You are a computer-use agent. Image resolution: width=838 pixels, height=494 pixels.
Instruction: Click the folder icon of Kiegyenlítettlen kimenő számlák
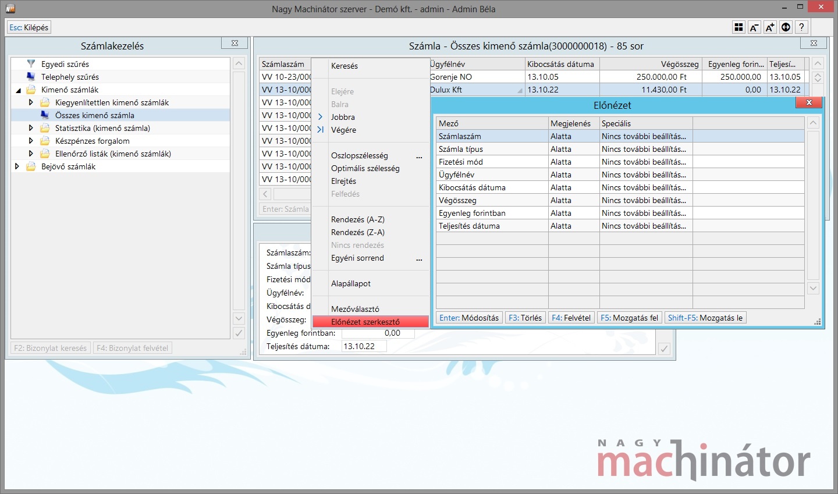point(45,102)
